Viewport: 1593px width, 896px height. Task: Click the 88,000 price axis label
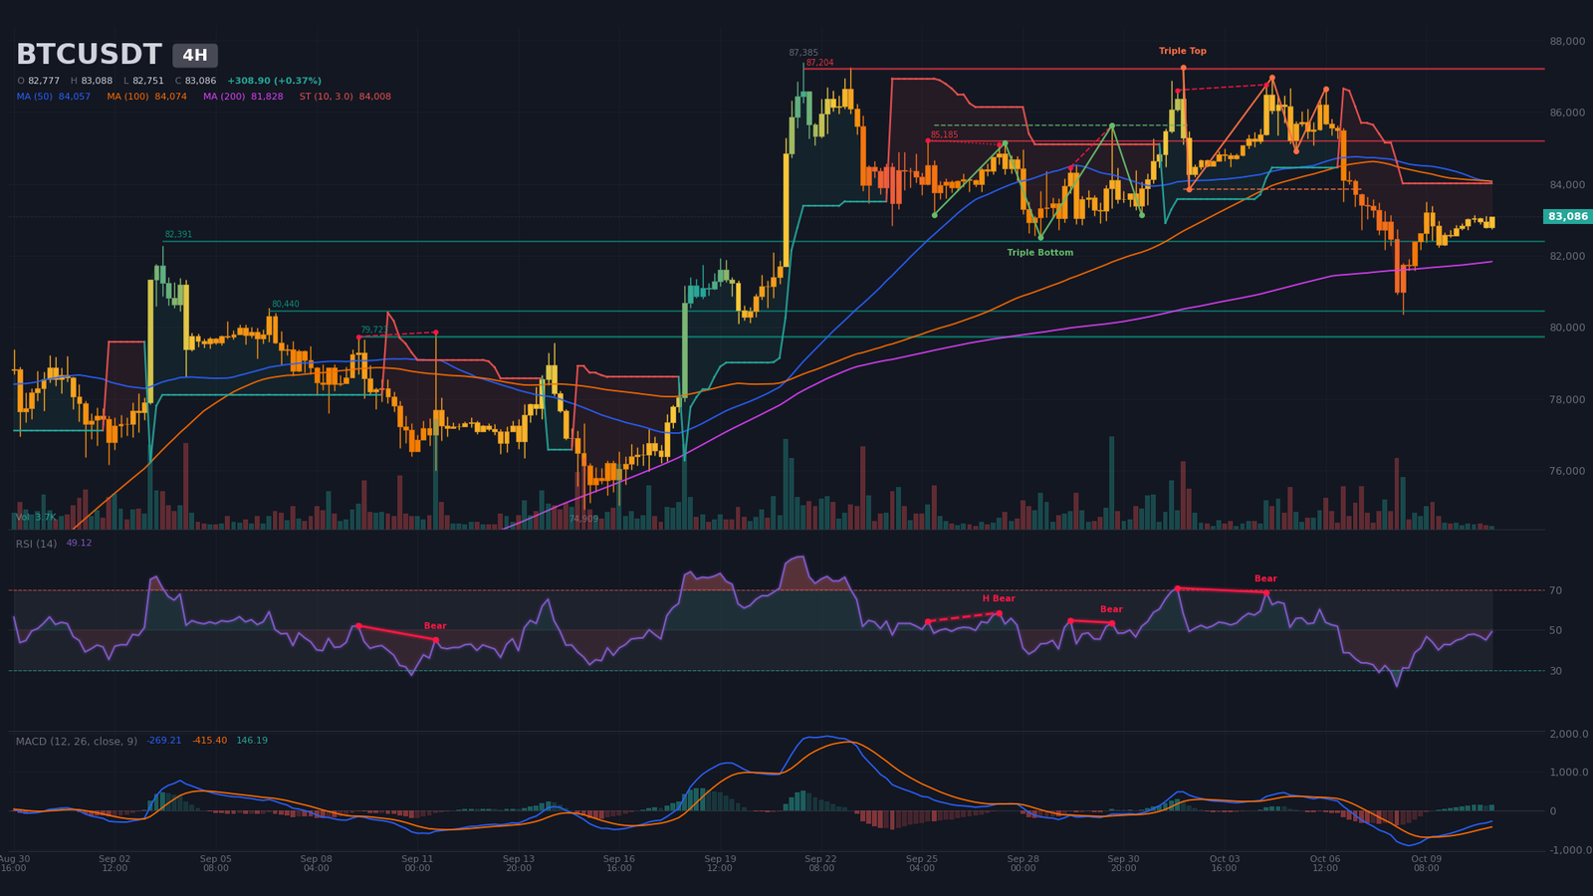point(1567,42)
